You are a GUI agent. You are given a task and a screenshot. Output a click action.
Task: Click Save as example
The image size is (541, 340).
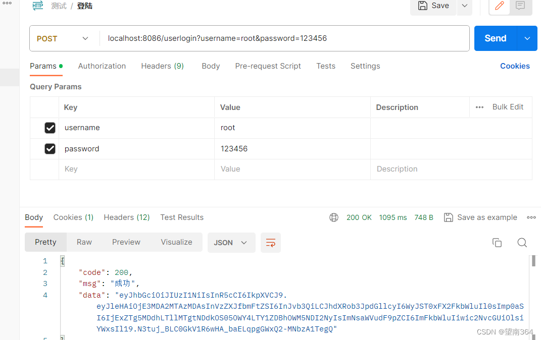[x=480, y=217]
